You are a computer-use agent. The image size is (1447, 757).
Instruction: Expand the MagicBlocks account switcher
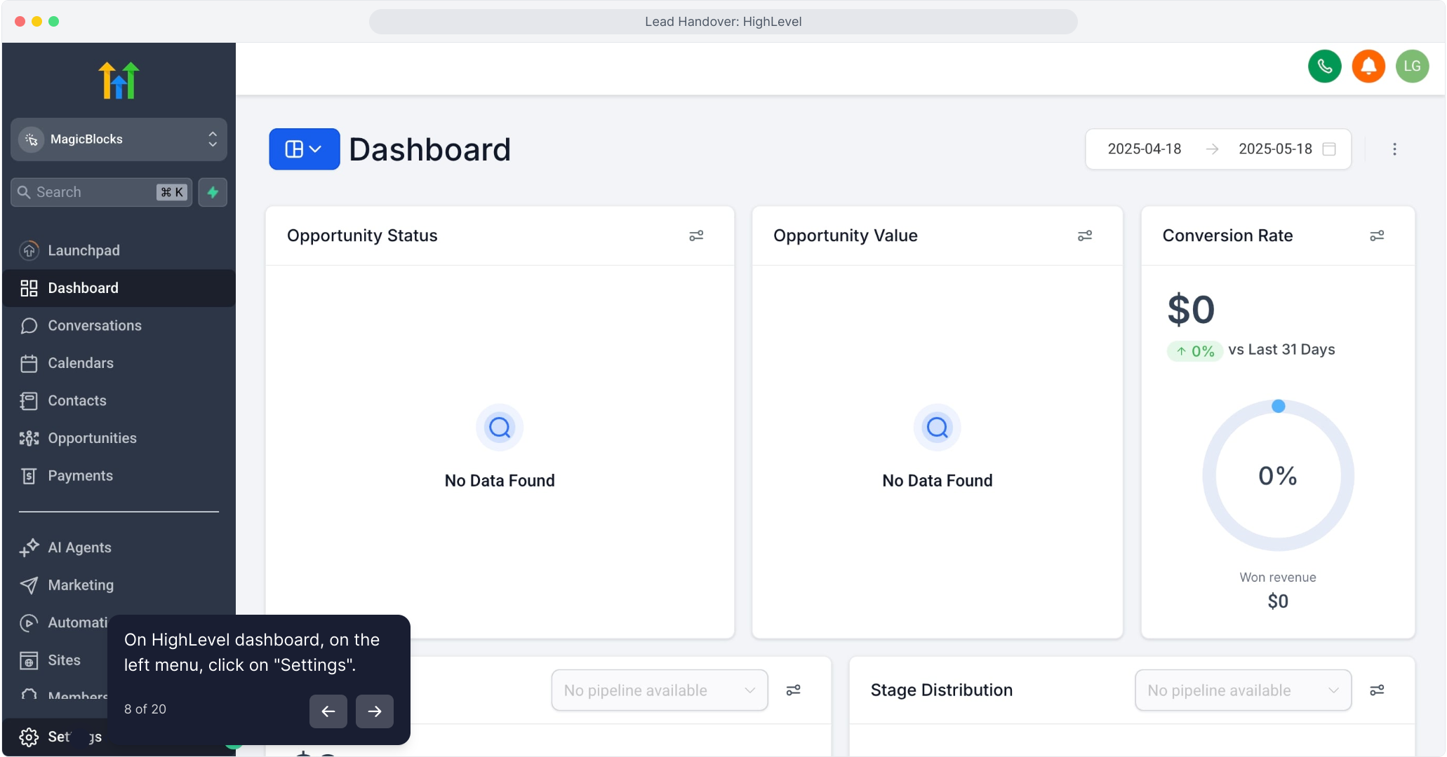119,139
